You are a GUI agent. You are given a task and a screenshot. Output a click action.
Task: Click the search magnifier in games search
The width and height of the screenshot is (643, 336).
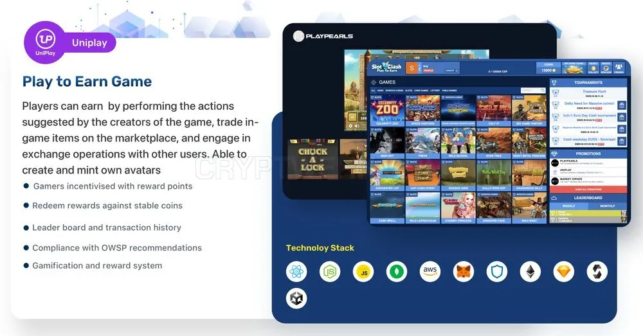tap(543, 90)
